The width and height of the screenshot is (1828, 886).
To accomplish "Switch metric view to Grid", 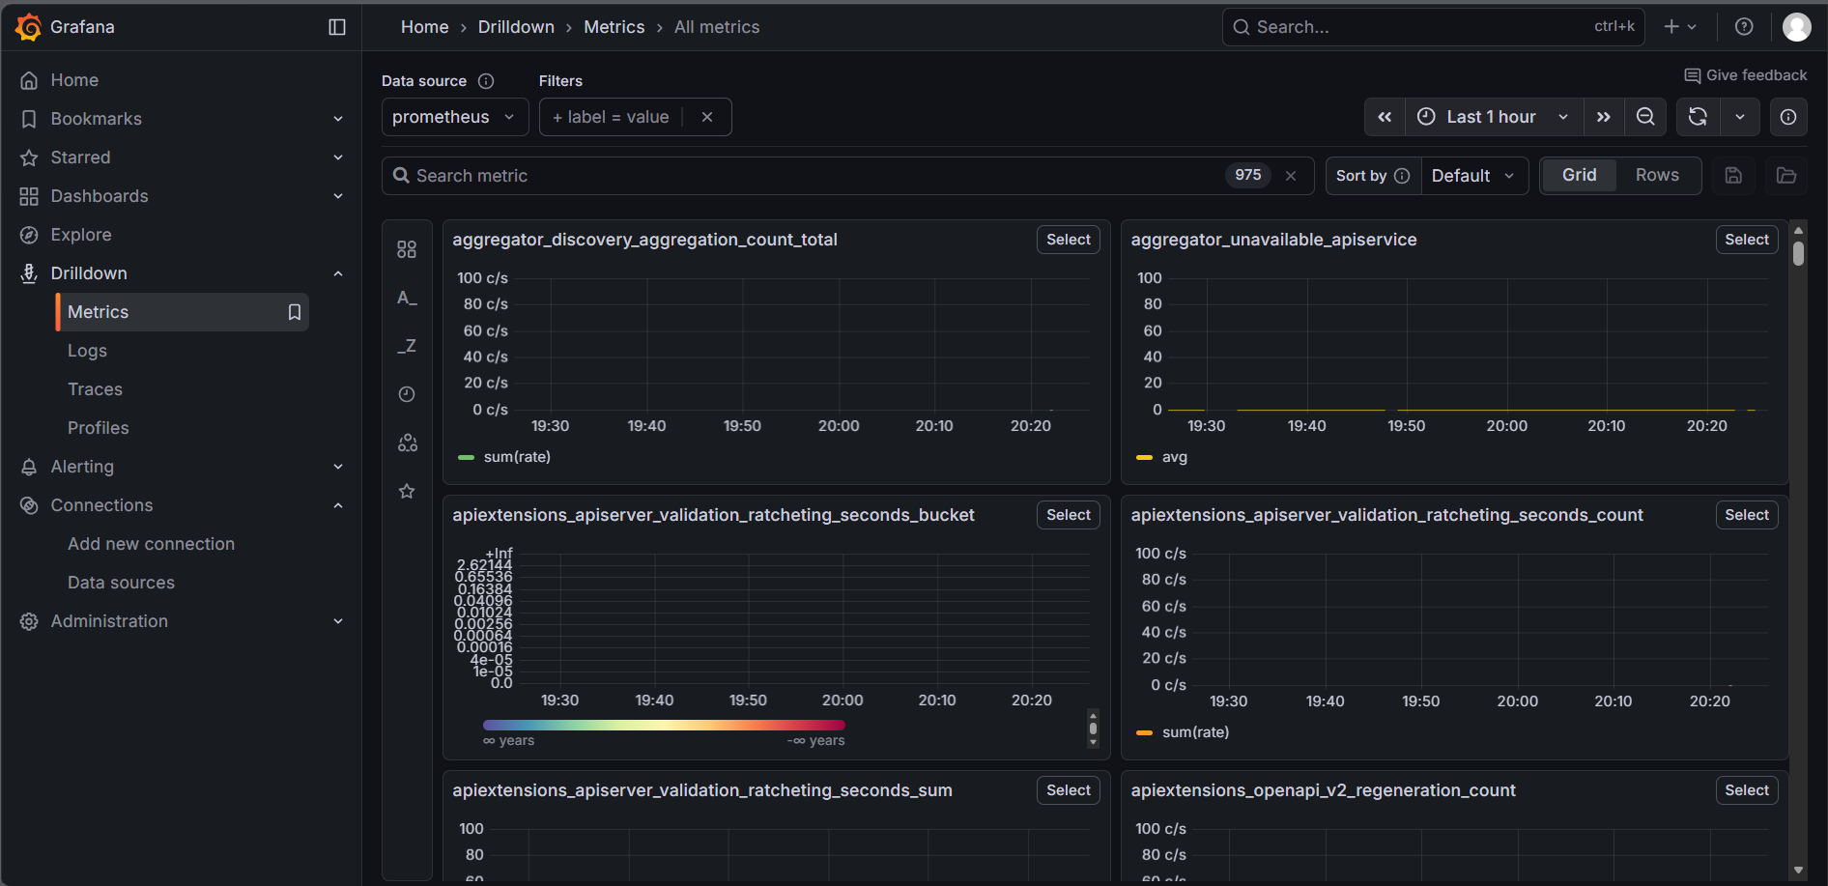I will [1579, 175].
